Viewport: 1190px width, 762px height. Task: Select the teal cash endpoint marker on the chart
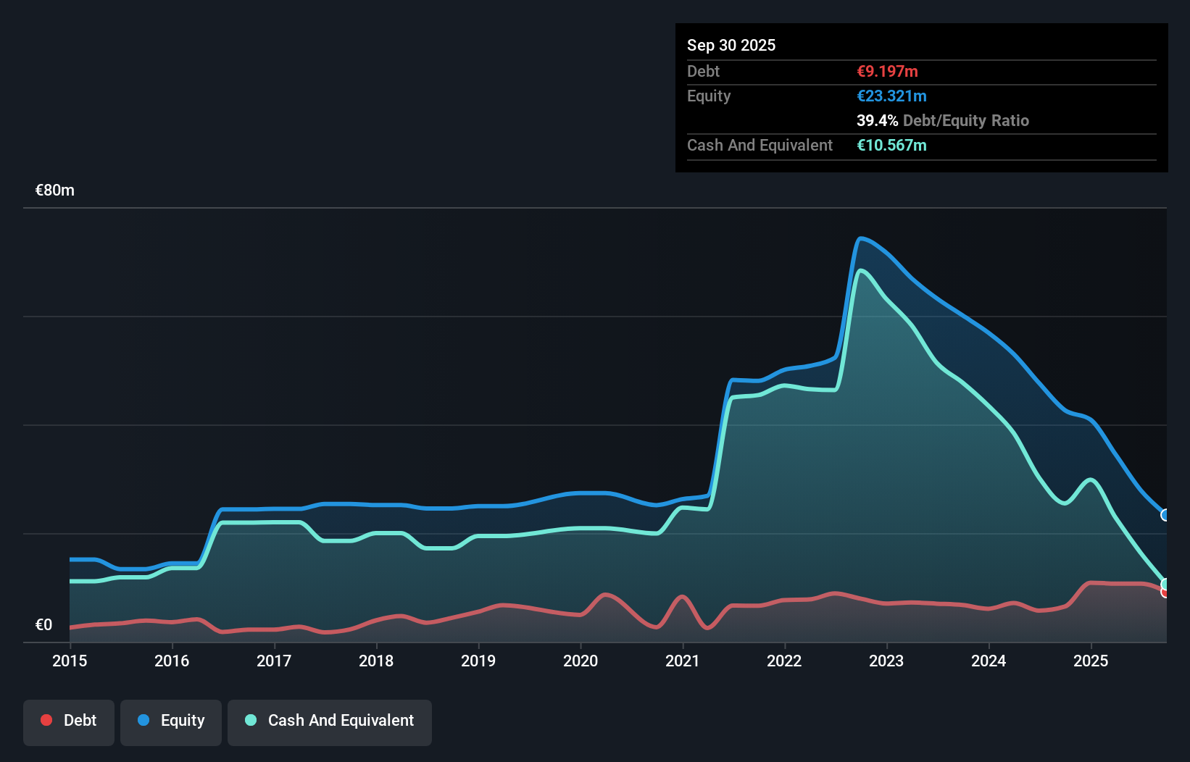tap(1165, 584)
